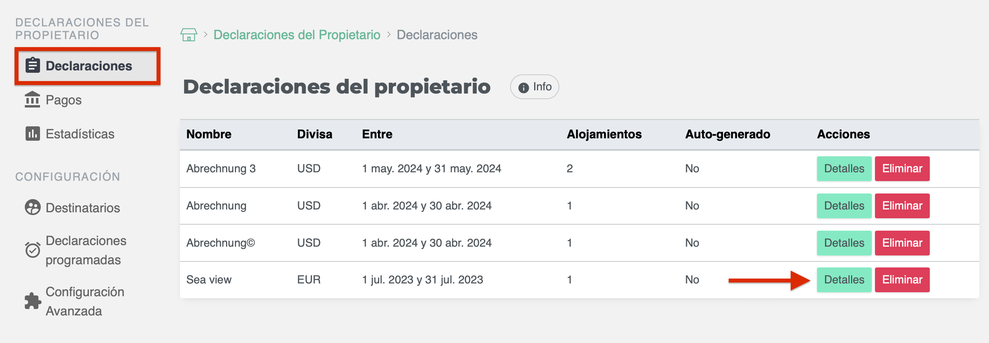The height and width of the screenshot is (343, 989).
Task: Open the Declaraciones del Propietario breadcrumb link
Action: click(297, 35)
